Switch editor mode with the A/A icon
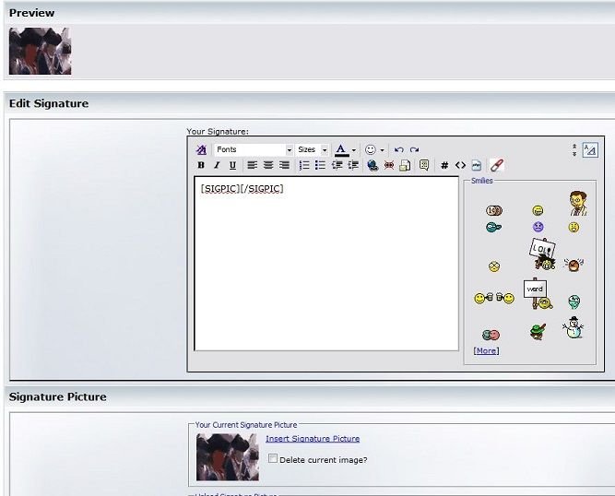 pos(590,149)
